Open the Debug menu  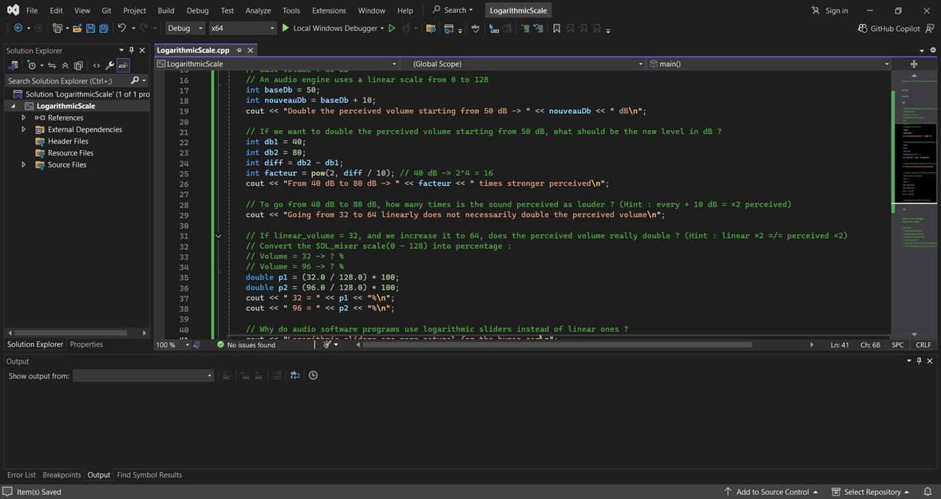pos(197,10)
